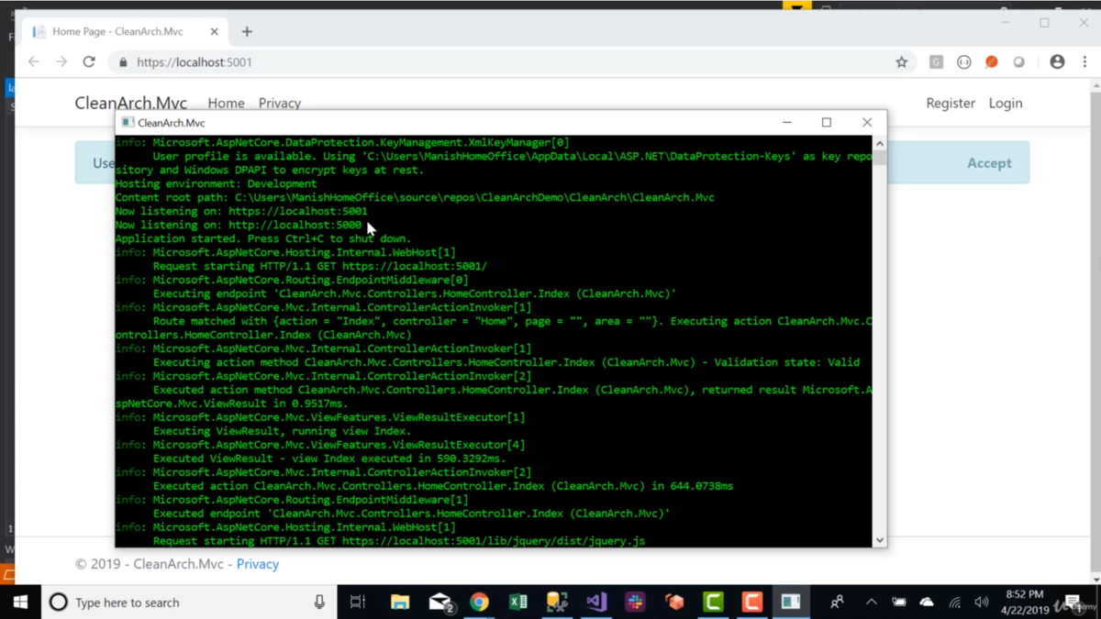Open Slack from the taskbar
The image size is (1101, 619).
coord(635,602)
